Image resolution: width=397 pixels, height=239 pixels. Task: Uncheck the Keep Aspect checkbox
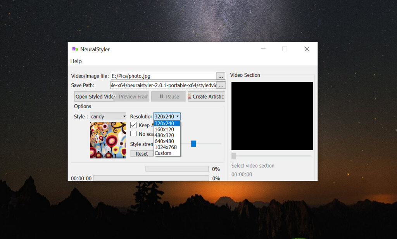click(x=133, y=125)
